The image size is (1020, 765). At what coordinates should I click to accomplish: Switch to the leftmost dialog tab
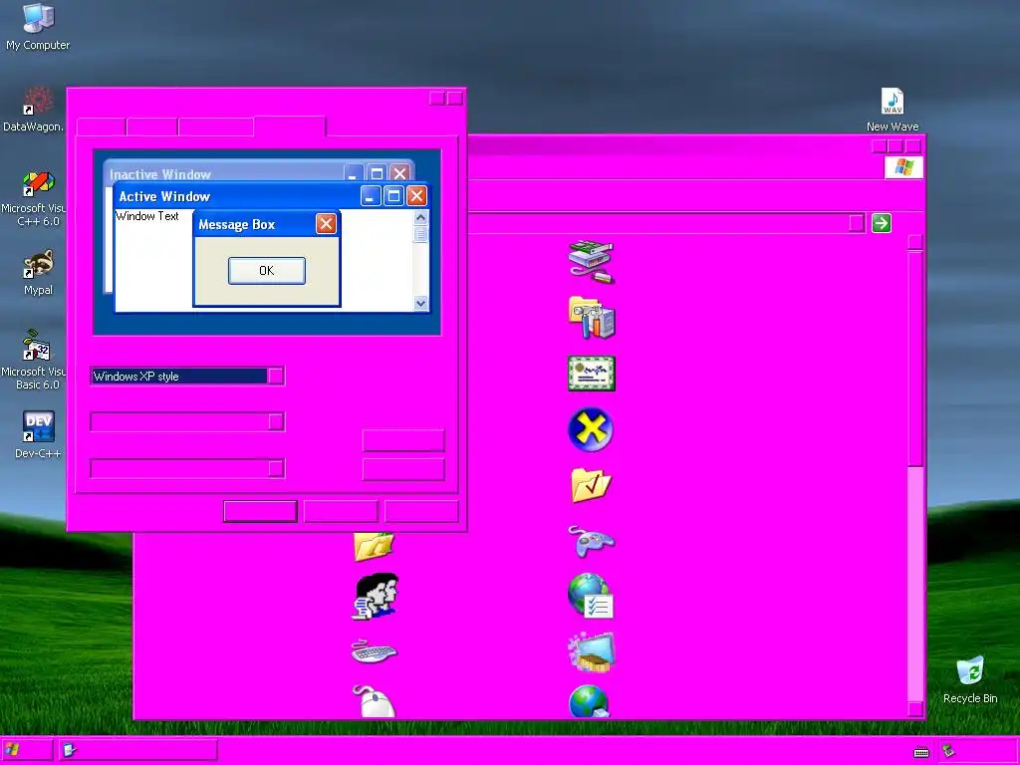click(x=102, y=127)
